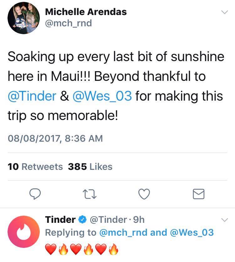Click the @mch_rnd handle under the name
Screen dimensions: 235x262
(x=69, y=23)
